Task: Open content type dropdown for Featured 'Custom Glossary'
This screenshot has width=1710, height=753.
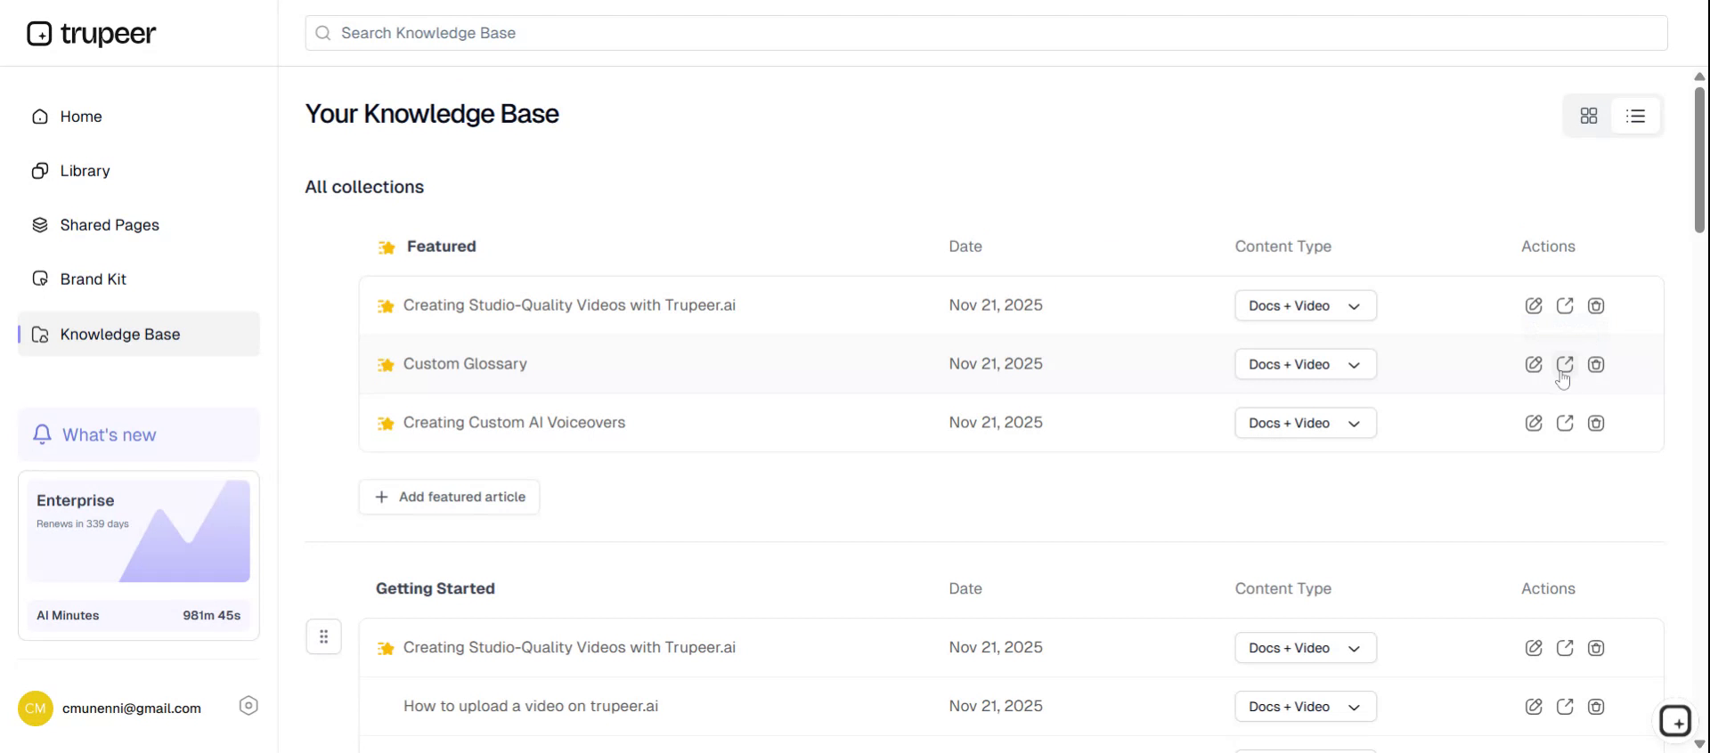Action: (1306, 364)
